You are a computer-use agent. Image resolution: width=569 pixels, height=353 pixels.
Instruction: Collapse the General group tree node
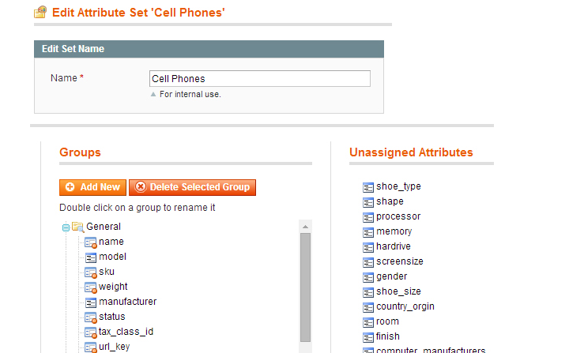[x=66, y=227]
